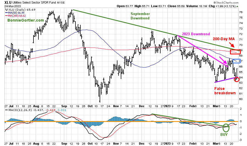
Task: Click the Close 65.69 value
Action: click(x=176, y=6)
